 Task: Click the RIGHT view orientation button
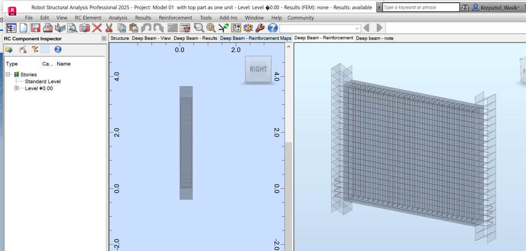(258, 69)
